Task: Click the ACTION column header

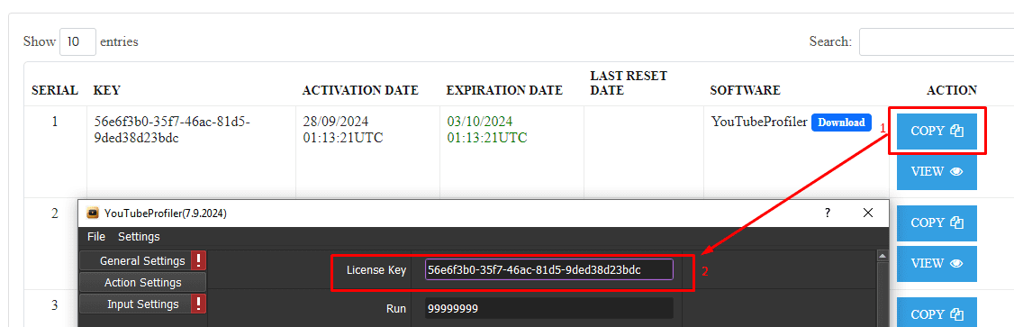Action: click(952, 91)
